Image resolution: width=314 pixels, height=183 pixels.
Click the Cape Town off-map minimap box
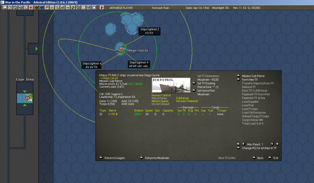pos(25,98)
